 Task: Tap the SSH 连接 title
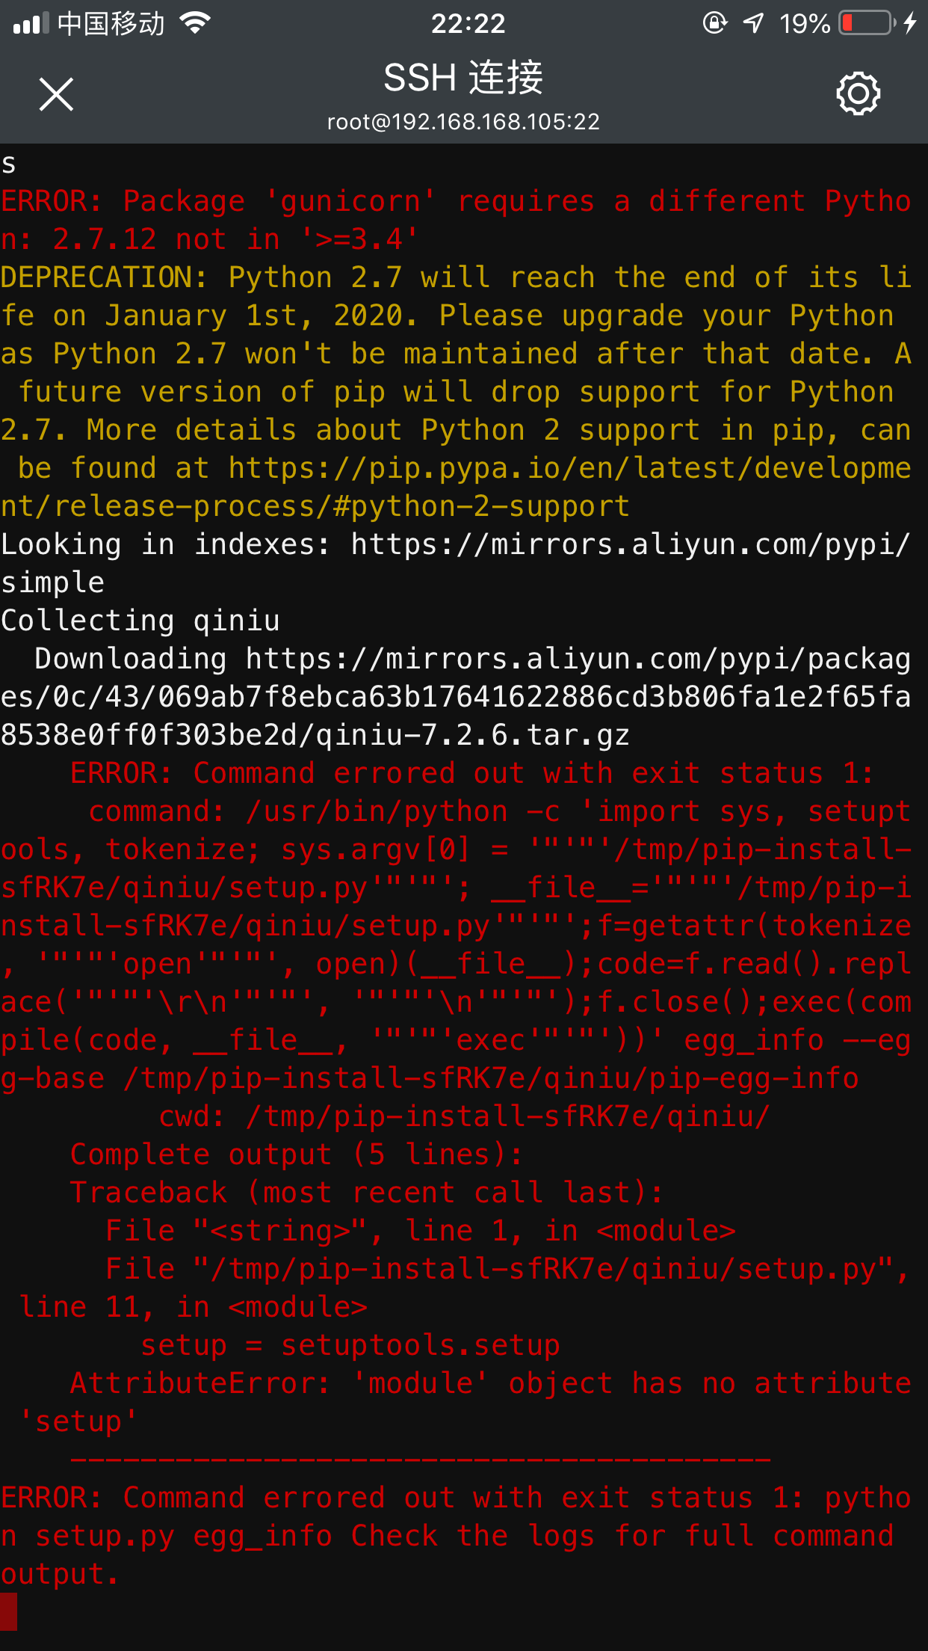tap(463, 78)
